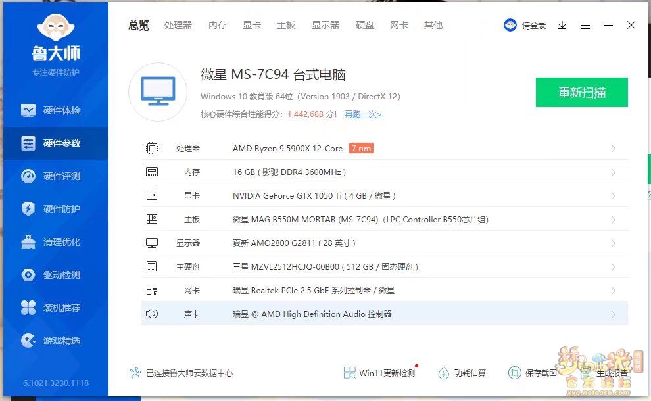Expand the 网卡 row chevron
The height and width of the screenshot is (401, 651).
pos(614,291)
